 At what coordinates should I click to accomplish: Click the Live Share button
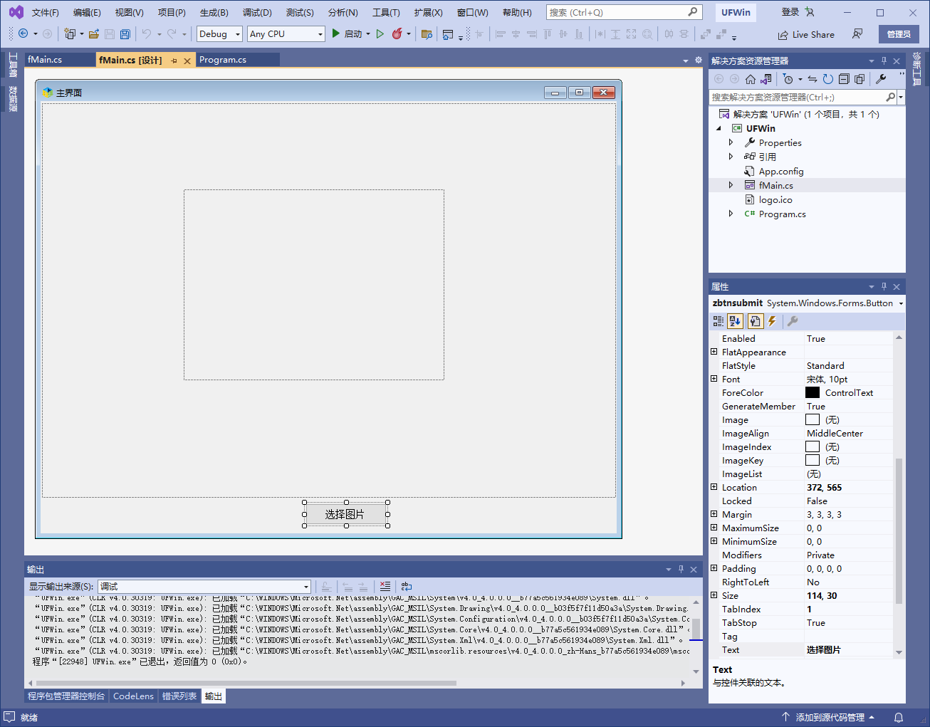point(806,34)
